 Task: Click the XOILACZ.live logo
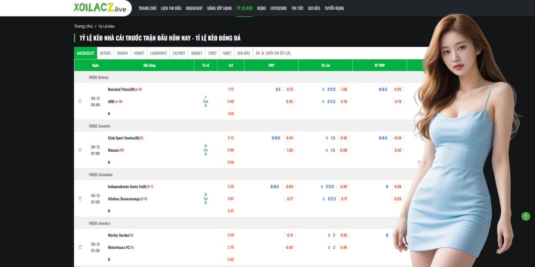tap(100, 8)
